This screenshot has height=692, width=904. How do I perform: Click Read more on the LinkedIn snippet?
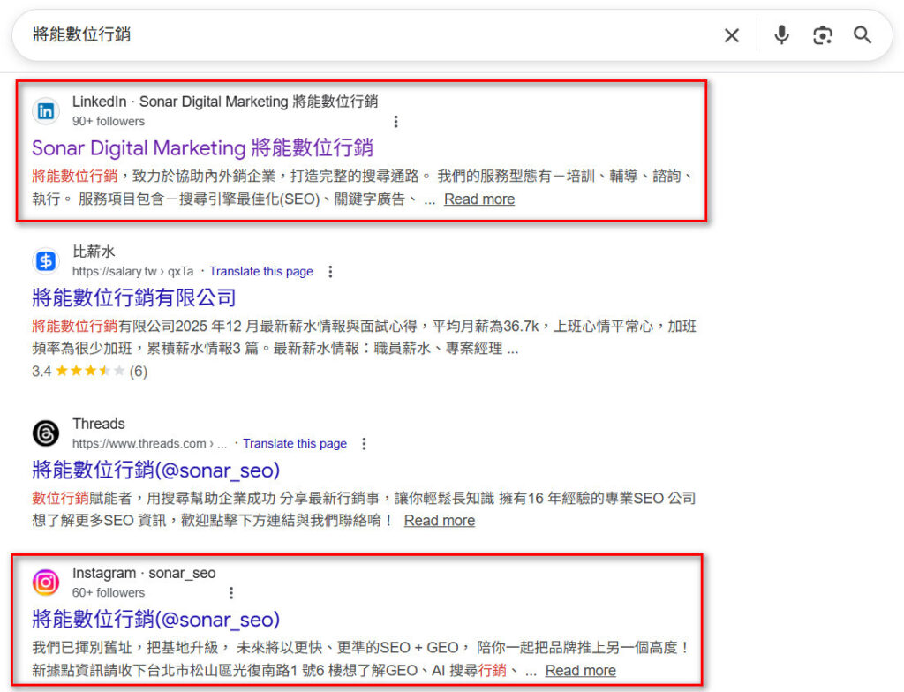tap(478, 199)
